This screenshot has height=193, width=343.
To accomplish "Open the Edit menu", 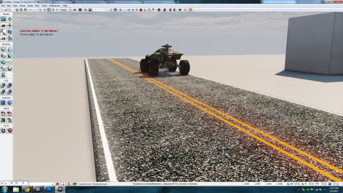I will point(9,6).
